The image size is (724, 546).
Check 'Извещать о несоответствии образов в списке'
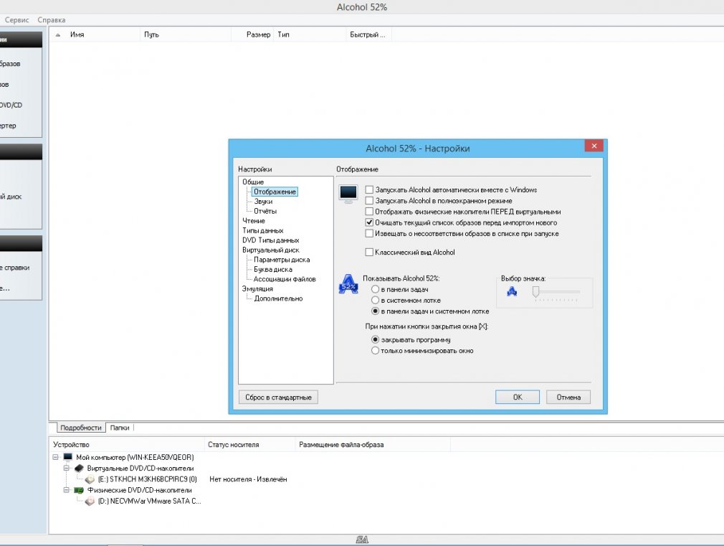369,233
